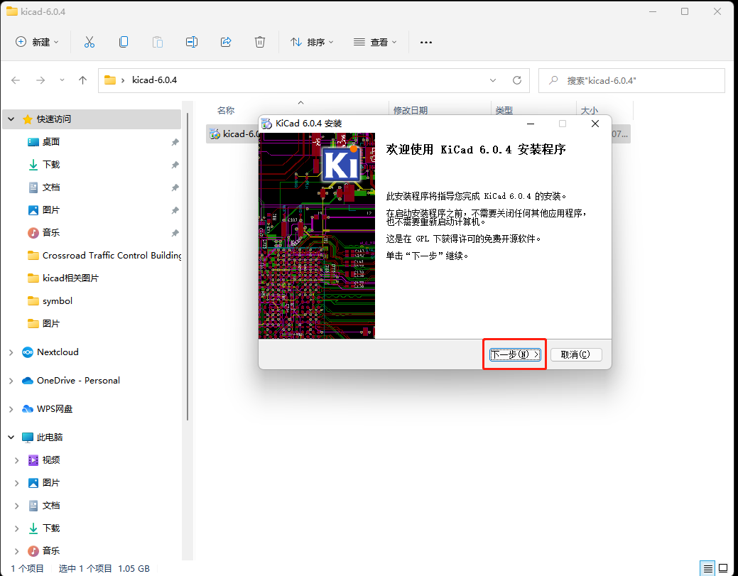Click the Copy icon in Explorer toolbar

pyautogui.click(x=124, y=43)
